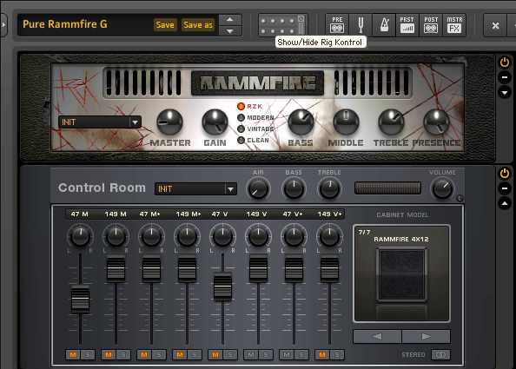Expand the left sidebar arrow
The image size is (516, 369).
[x=3, y=24]
